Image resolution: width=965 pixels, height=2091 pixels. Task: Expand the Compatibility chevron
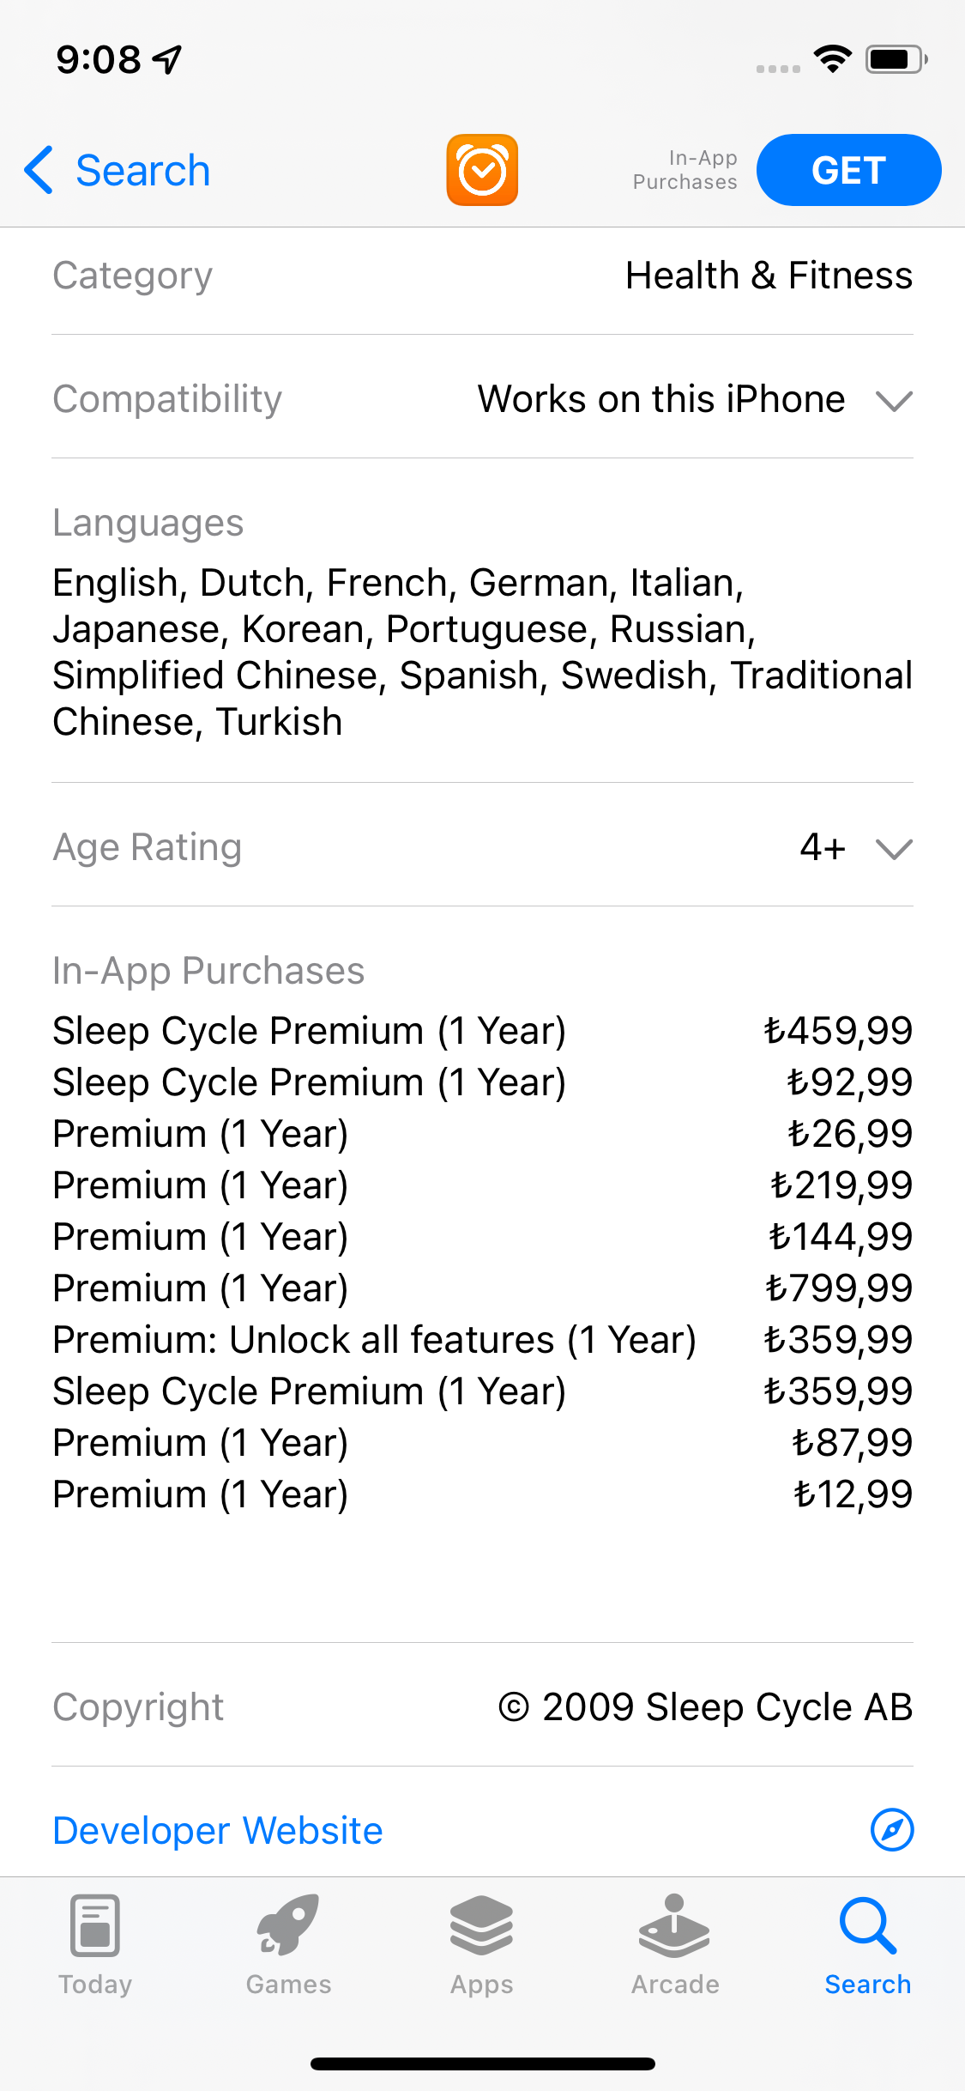(894, 400)
